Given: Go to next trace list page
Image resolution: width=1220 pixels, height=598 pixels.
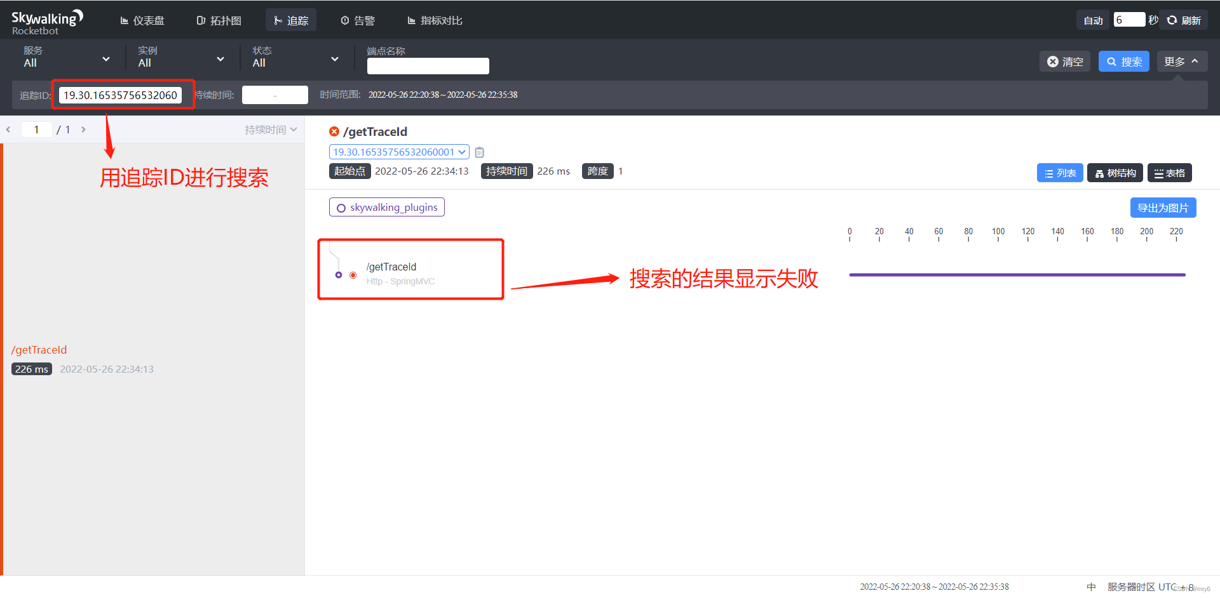Looking at the screenshot, I should [83, 130].
